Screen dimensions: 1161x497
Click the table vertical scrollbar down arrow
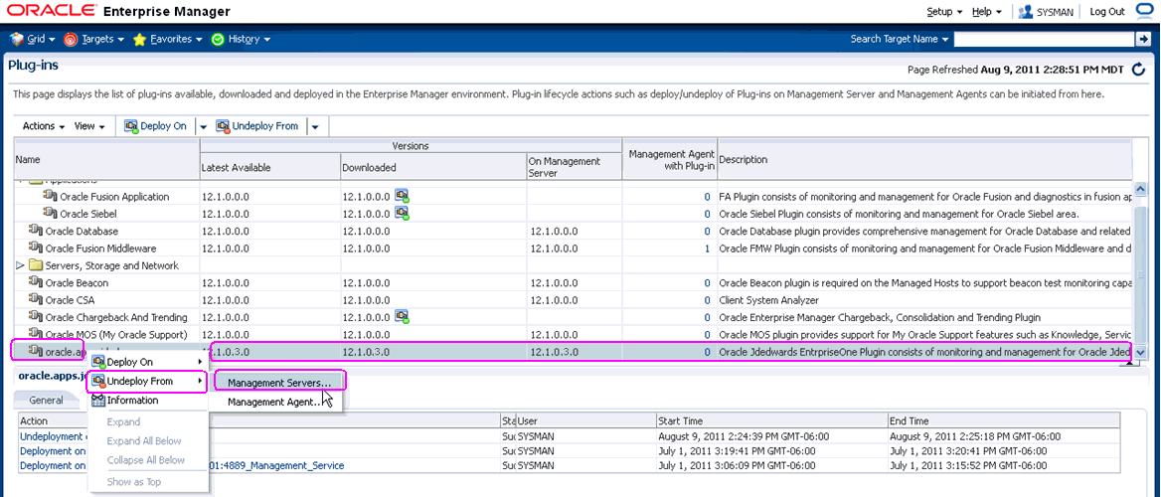point(1140,352)
